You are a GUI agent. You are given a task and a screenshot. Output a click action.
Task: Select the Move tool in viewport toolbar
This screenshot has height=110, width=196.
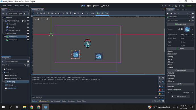[37, 13]
